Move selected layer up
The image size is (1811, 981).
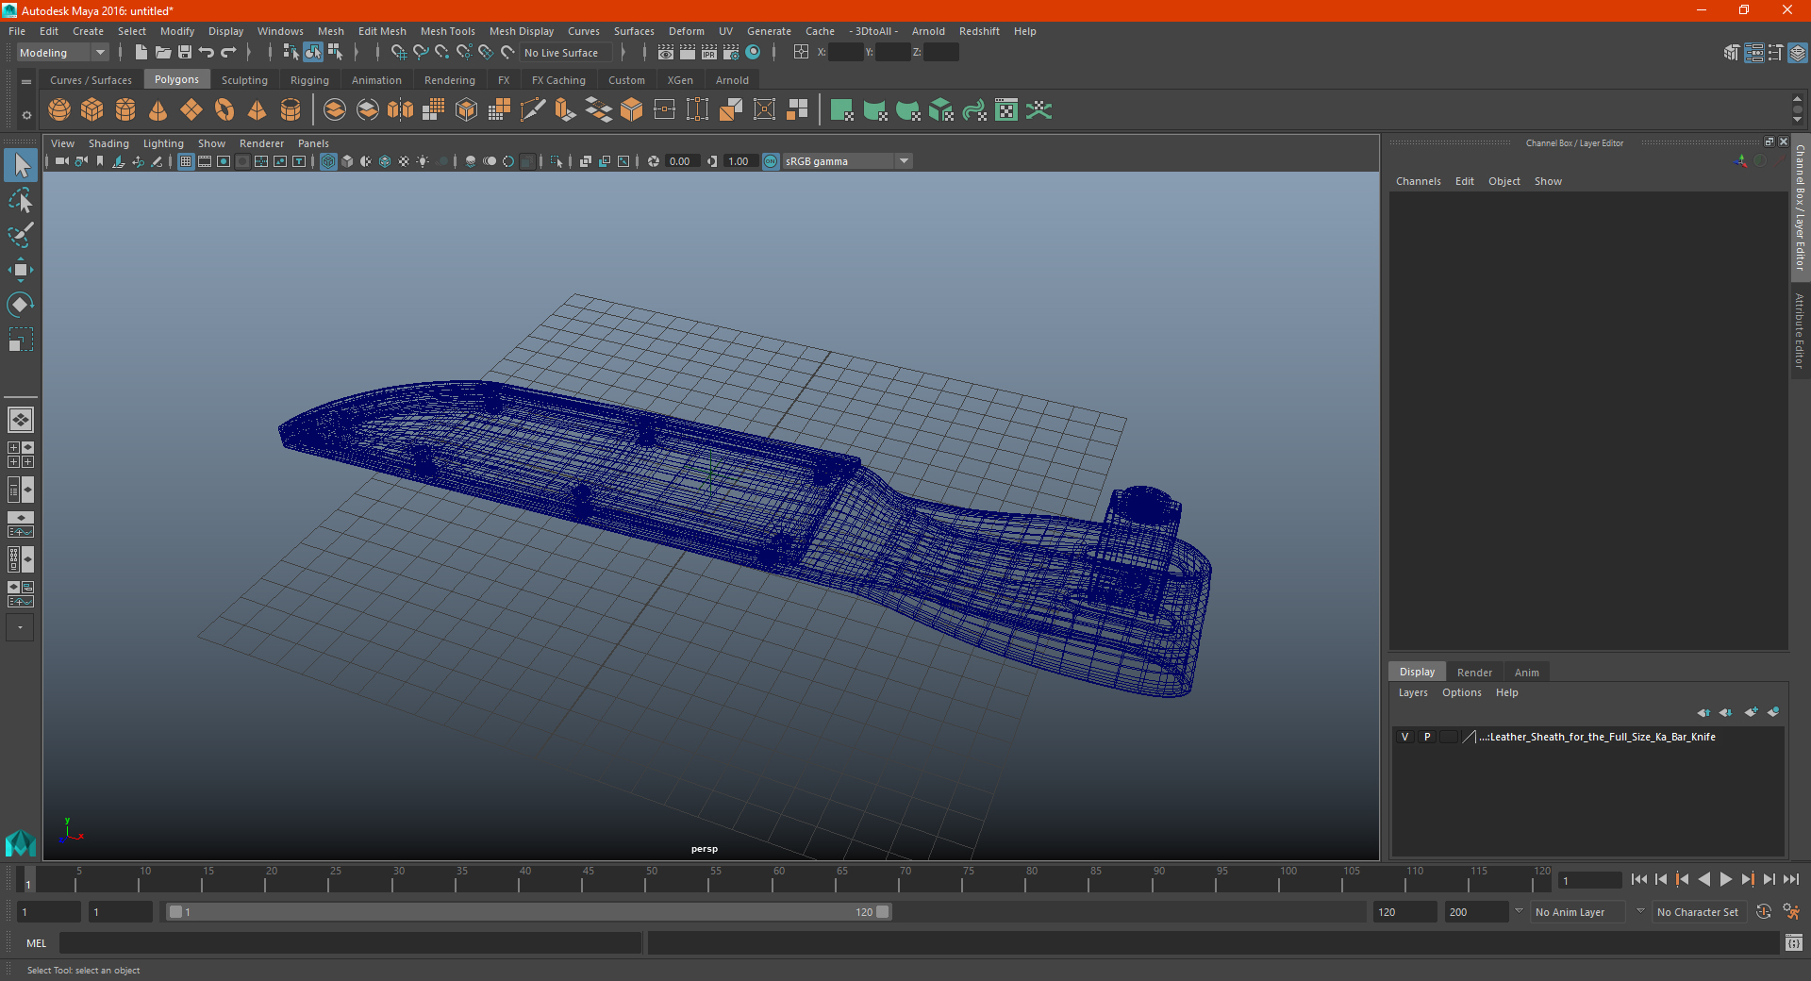point(1703,712)
